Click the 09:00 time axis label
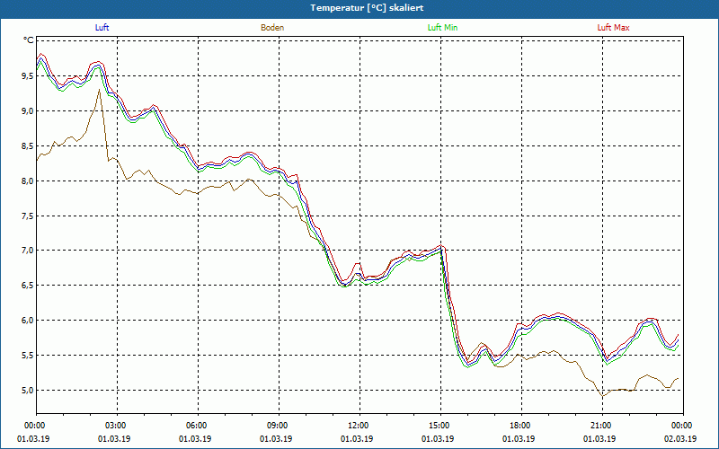Screen dimensions: 719x449 tap(279, 426)
